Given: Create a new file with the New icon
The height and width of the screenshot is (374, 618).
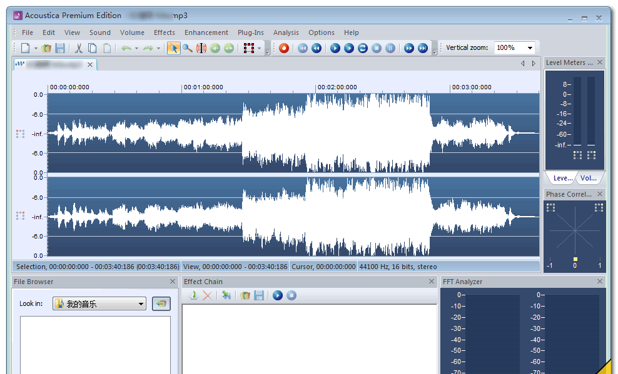Looking at the screenshot, I should click(25, 48).
